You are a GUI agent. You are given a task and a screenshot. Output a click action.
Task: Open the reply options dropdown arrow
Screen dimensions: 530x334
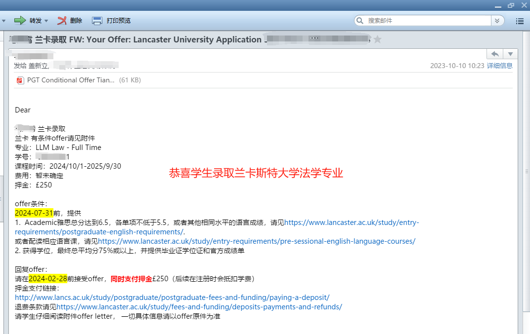(511, 54)
